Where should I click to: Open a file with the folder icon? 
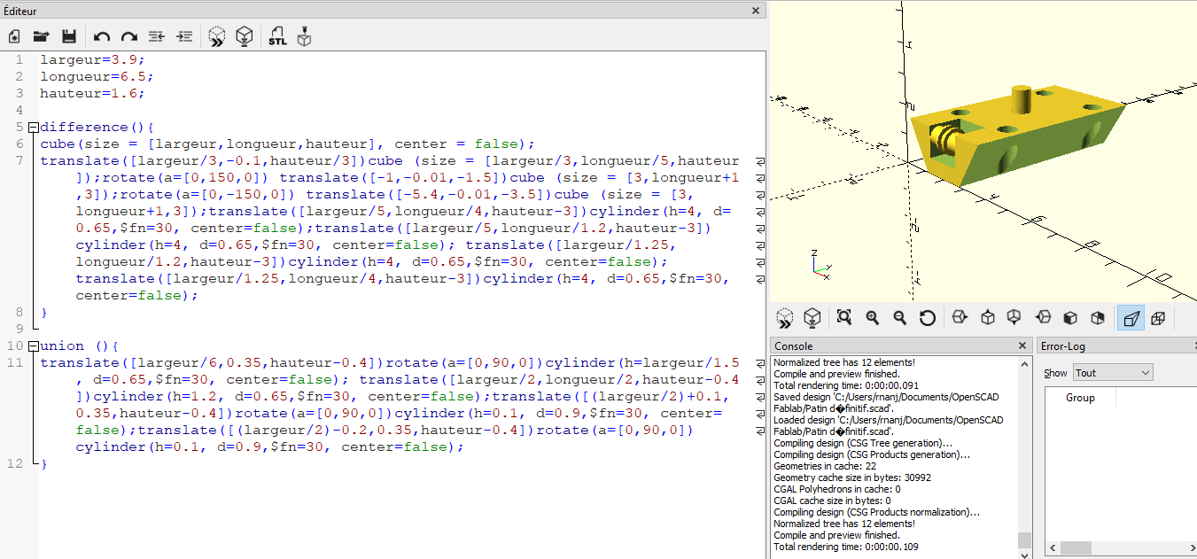(41, 37)
